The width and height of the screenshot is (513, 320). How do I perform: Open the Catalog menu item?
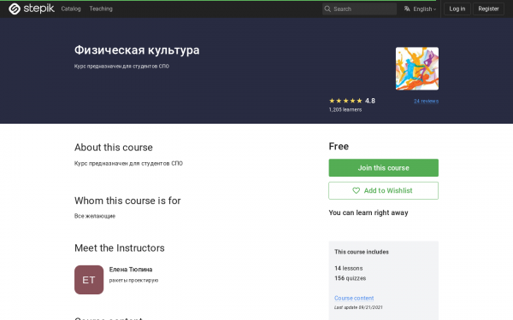click(x=71, y=9)
